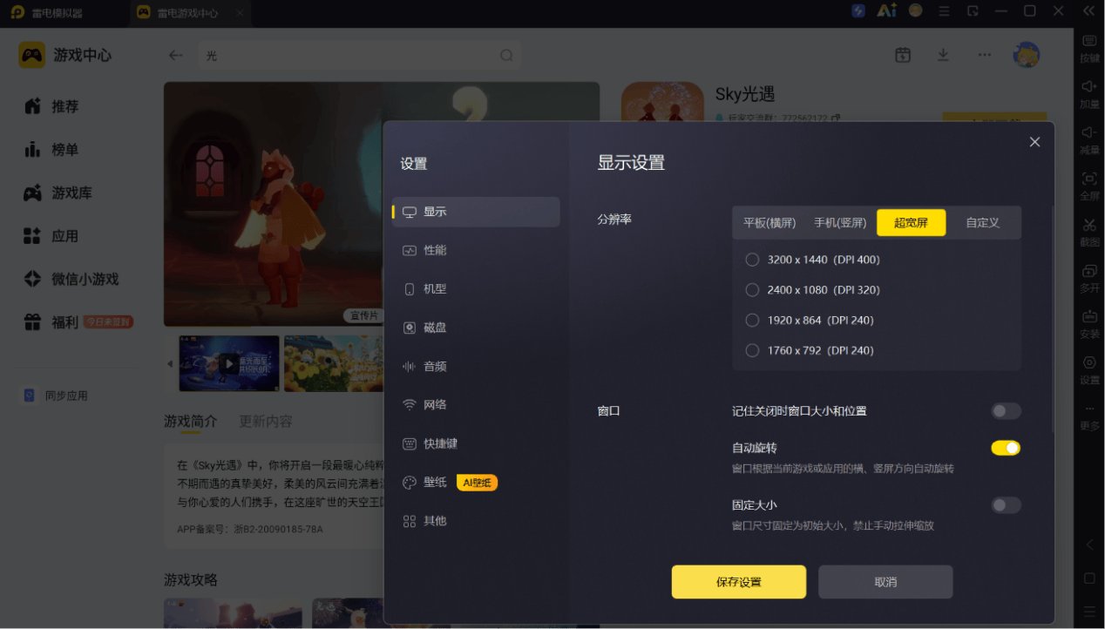This screenshot has width=1105, height=629.
Task: Click 同步应用 in game center sidebar
Action: (56, 396)
